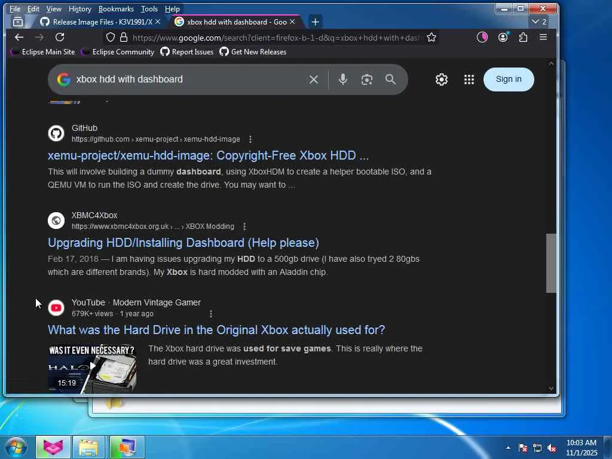Click the scrollbar down arrow
This screenshot has height=459, width=612.
pyautogui.click(x=551, y=388)
